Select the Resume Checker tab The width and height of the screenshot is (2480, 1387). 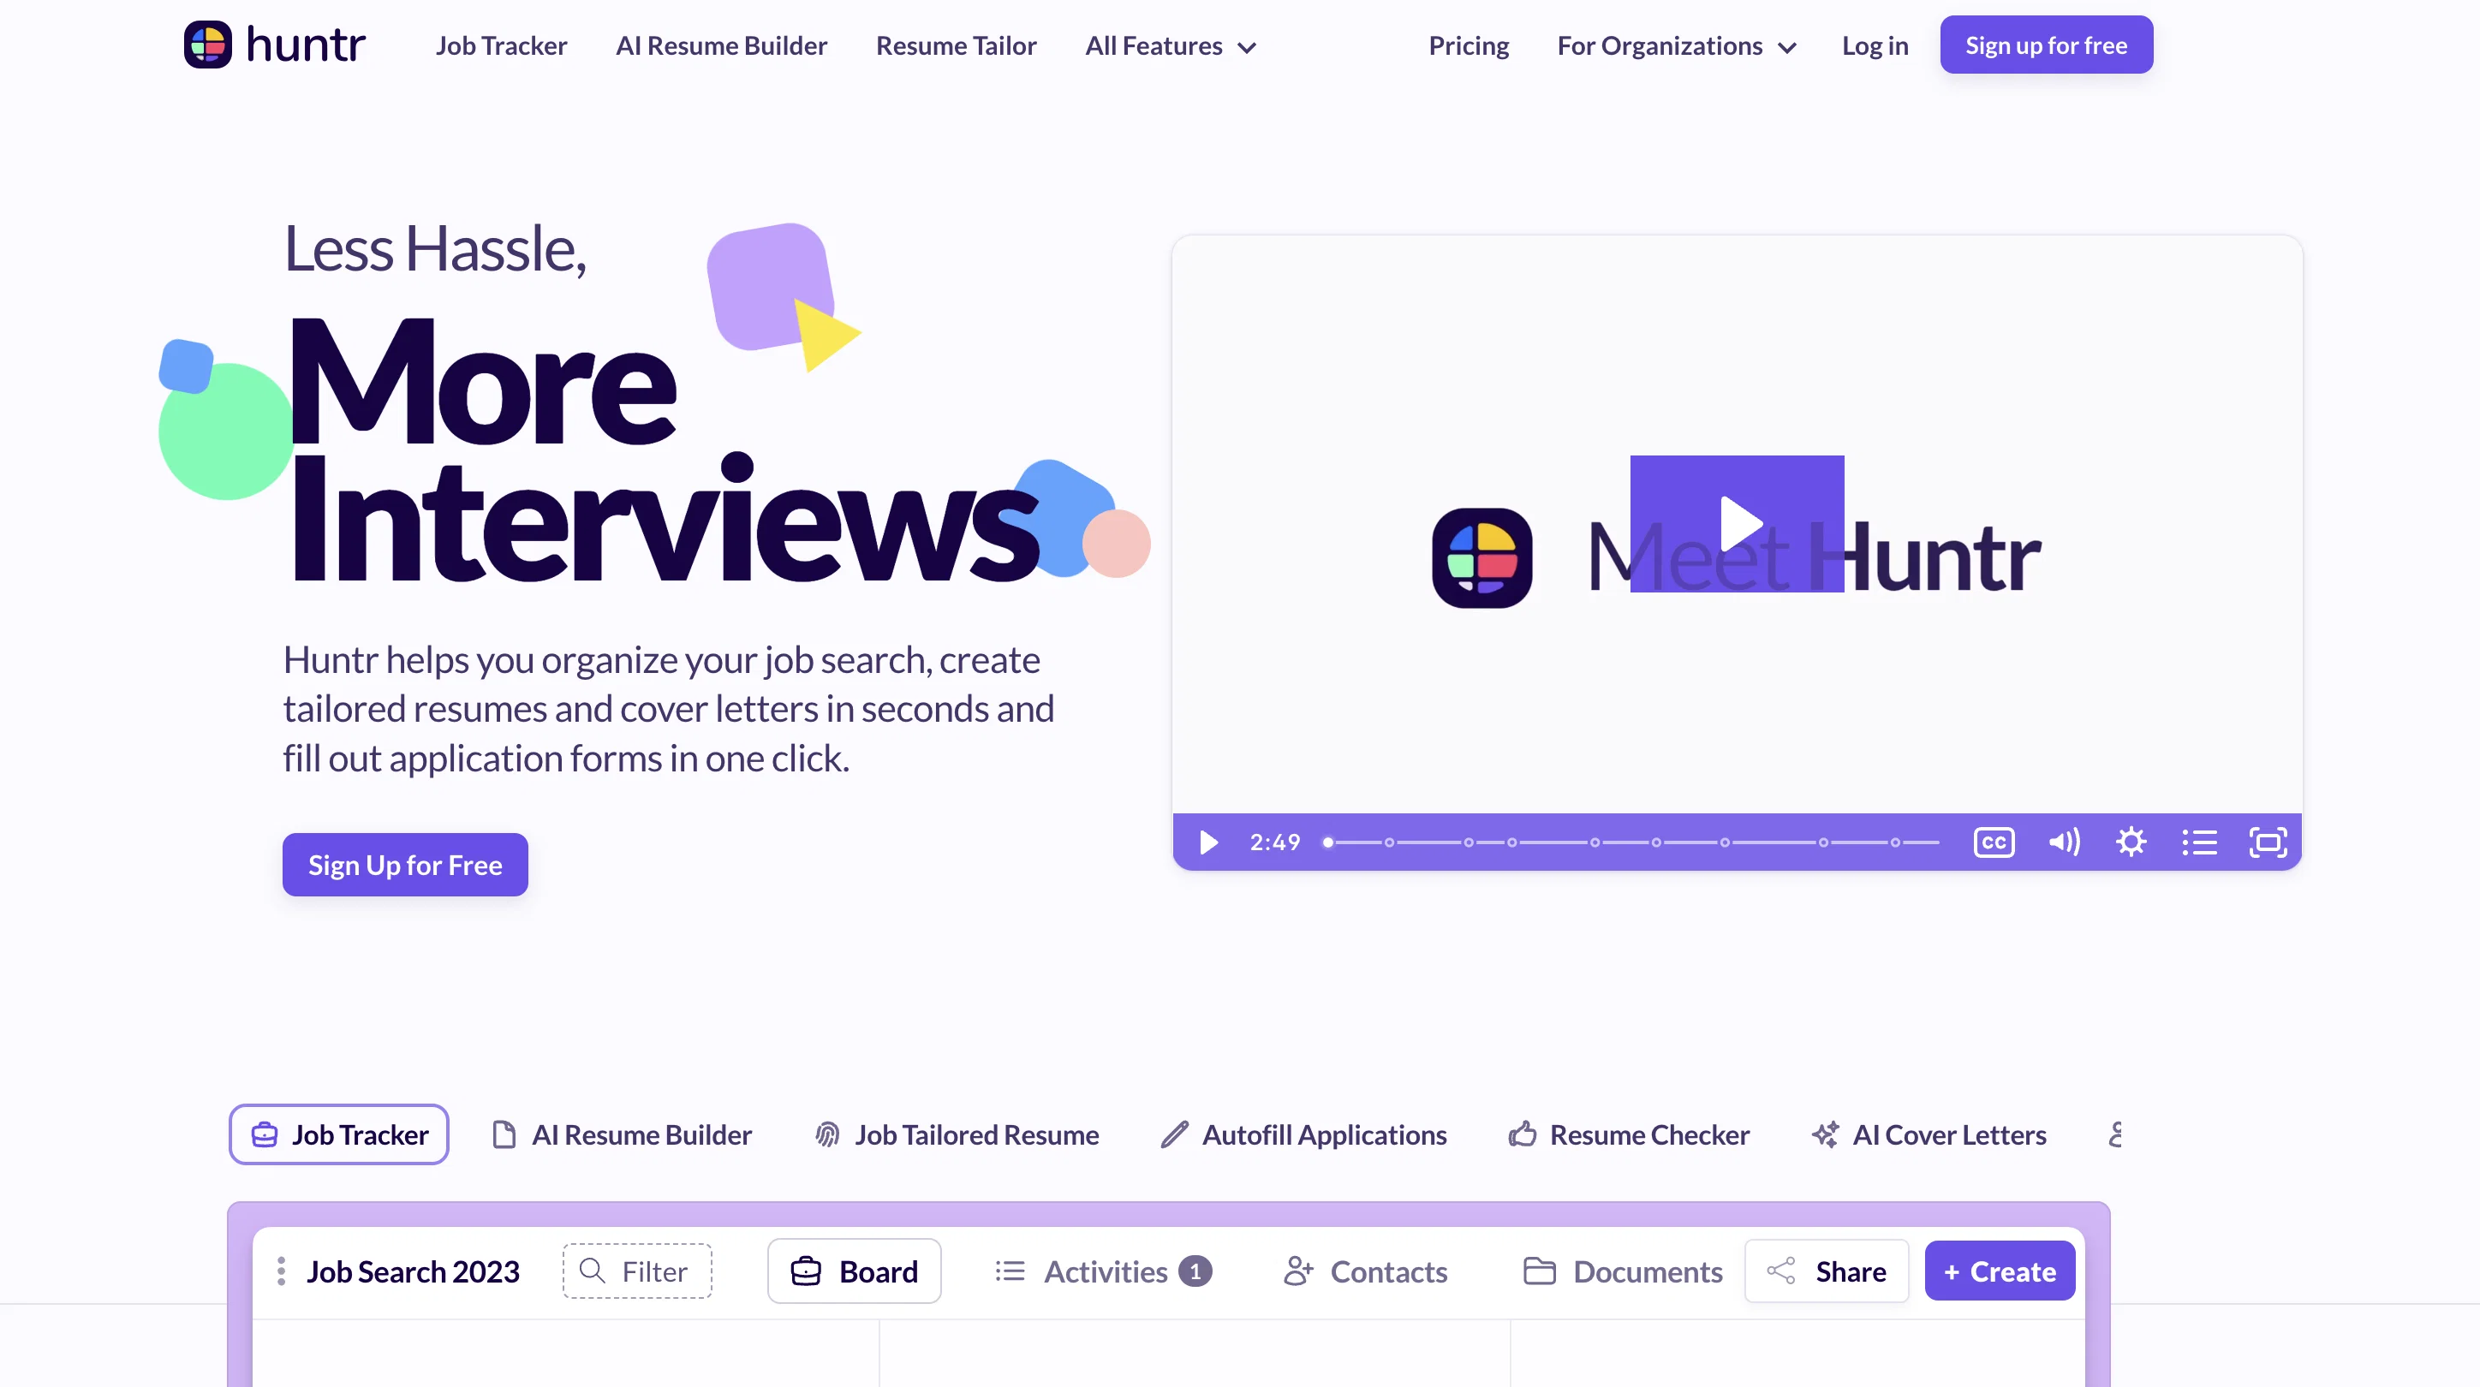[1629, 1134]
